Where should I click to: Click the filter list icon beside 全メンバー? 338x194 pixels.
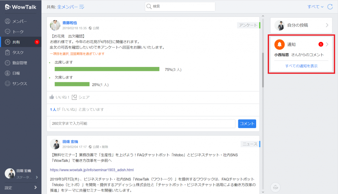(82, 7)
